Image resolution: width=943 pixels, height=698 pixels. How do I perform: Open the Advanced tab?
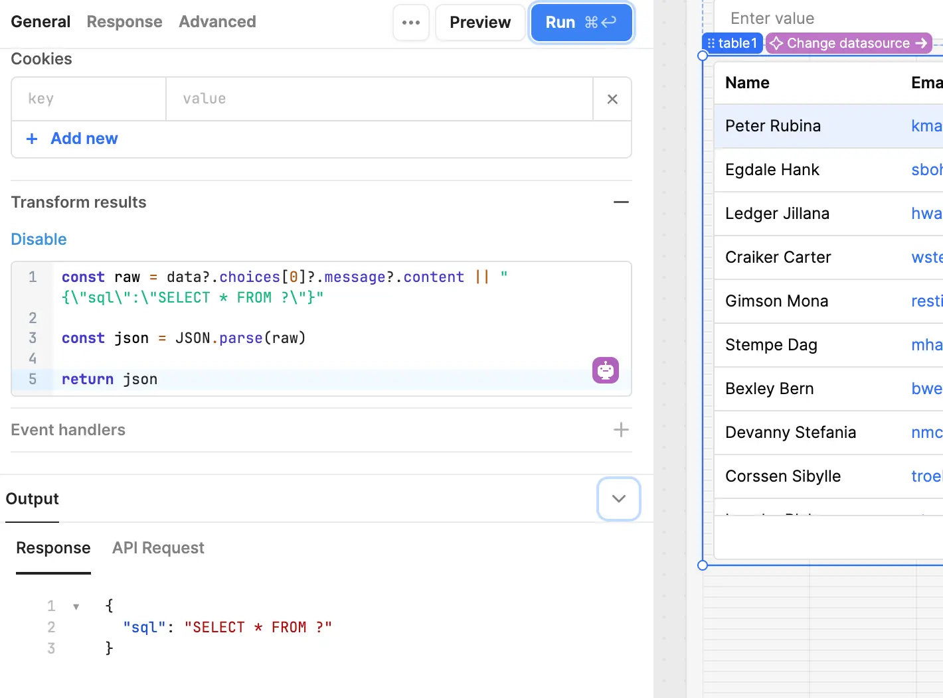[217, 22]
